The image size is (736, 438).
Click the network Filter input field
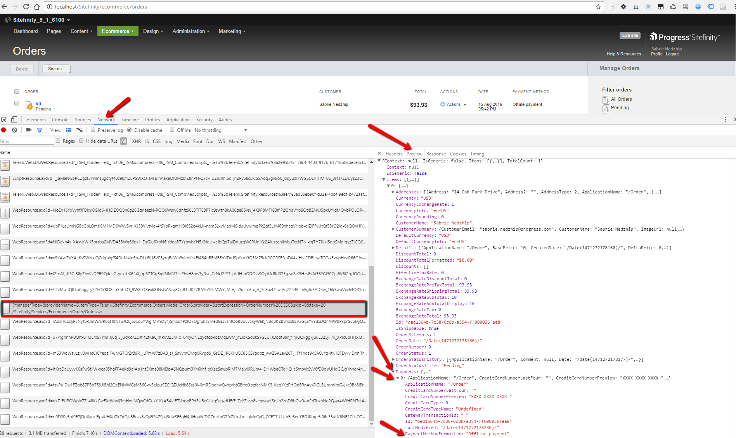pyautogui.click(x=27, y=141)
